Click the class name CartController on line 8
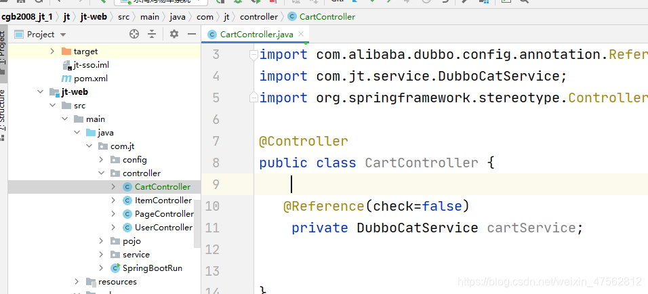Image resolution: width=648 pixels, height=294 pixels. (x=422, y=163)
